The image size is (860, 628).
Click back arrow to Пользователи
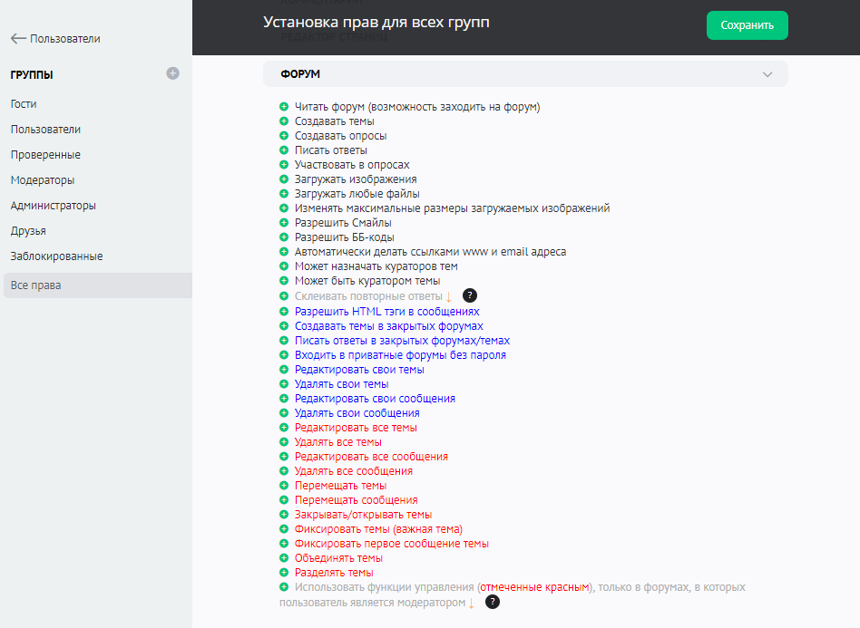coord(18,39)
